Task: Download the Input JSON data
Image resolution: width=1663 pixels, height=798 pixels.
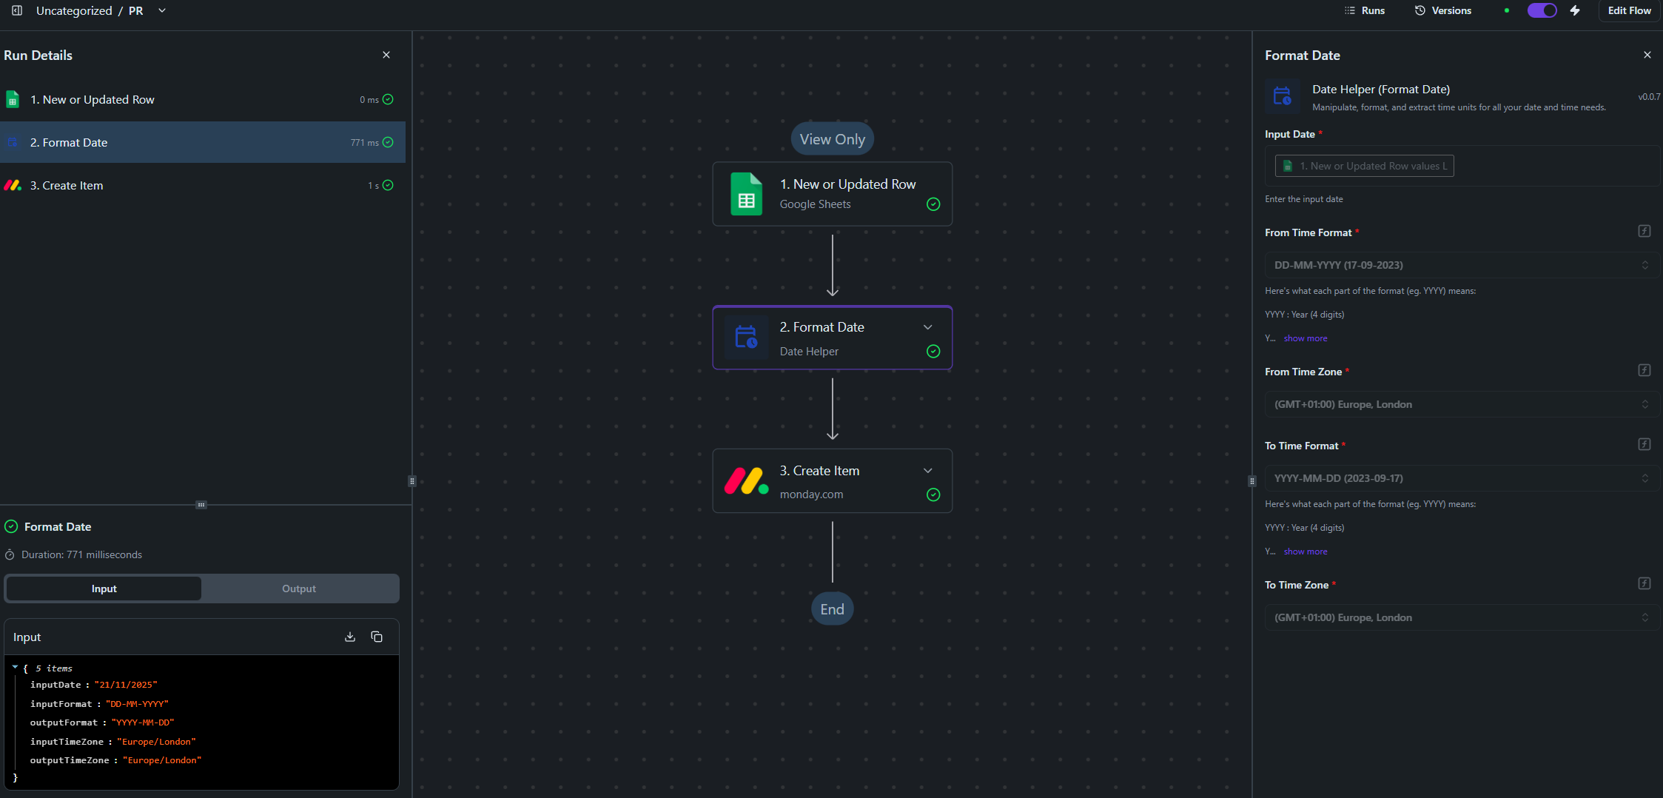Action: point(350,637)
